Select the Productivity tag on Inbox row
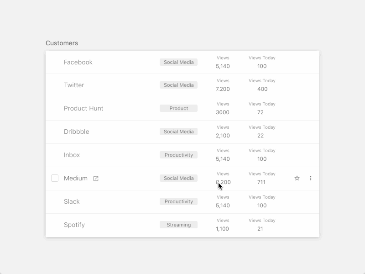 tap(178, 155)
